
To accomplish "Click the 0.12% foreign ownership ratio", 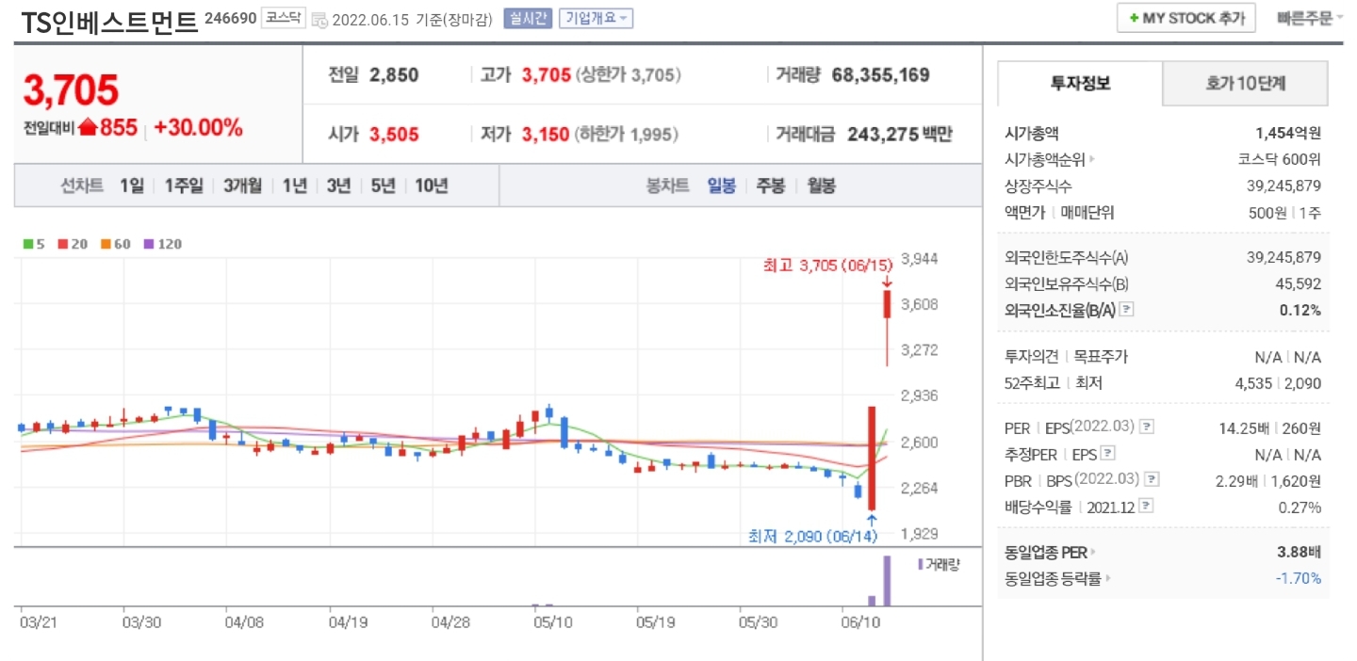I will coord(1300,310).
